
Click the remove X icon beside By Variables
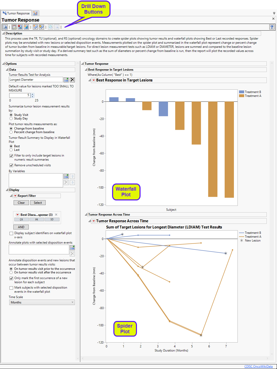tap(66, 182)
